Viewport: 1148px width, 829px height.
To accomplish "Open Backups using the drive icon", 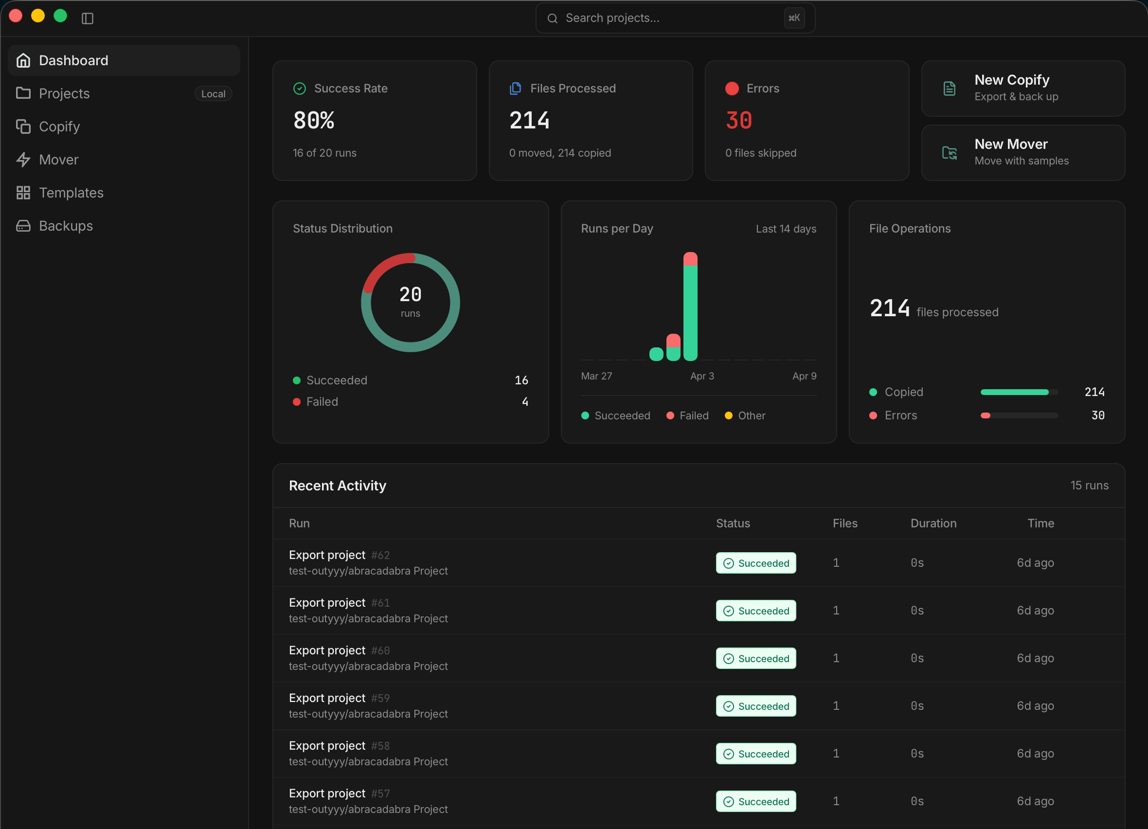I will 23,226.
